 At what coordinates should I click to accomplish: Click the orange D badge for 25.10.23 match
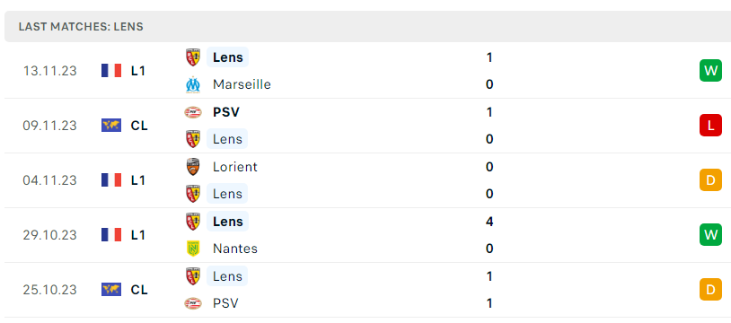pos(710,290)
